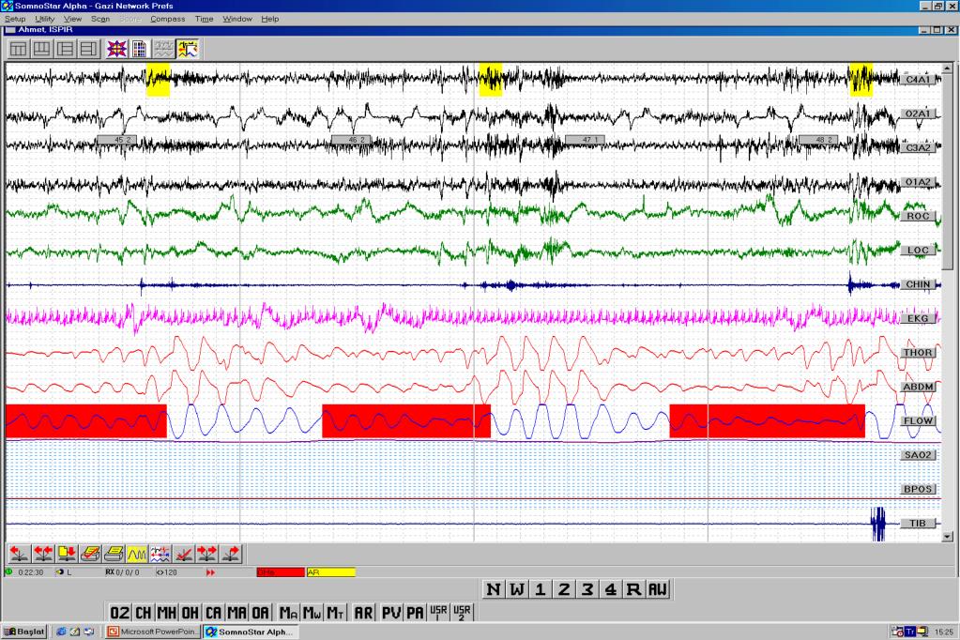Viewport: 960px width, 640px height.
Task: Expand the Window menu
Action: point(237,19)
